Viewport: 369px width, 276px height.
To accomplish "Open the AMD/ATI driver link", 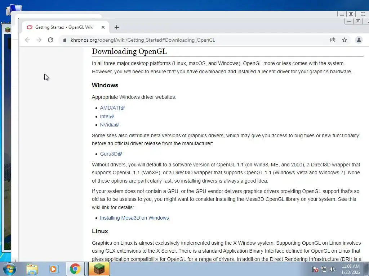I will (112, 108).
